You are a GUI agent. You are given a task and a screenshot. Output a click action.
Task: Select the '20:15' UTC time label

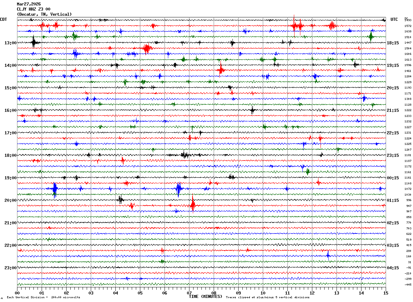click(x=393, y=88)
